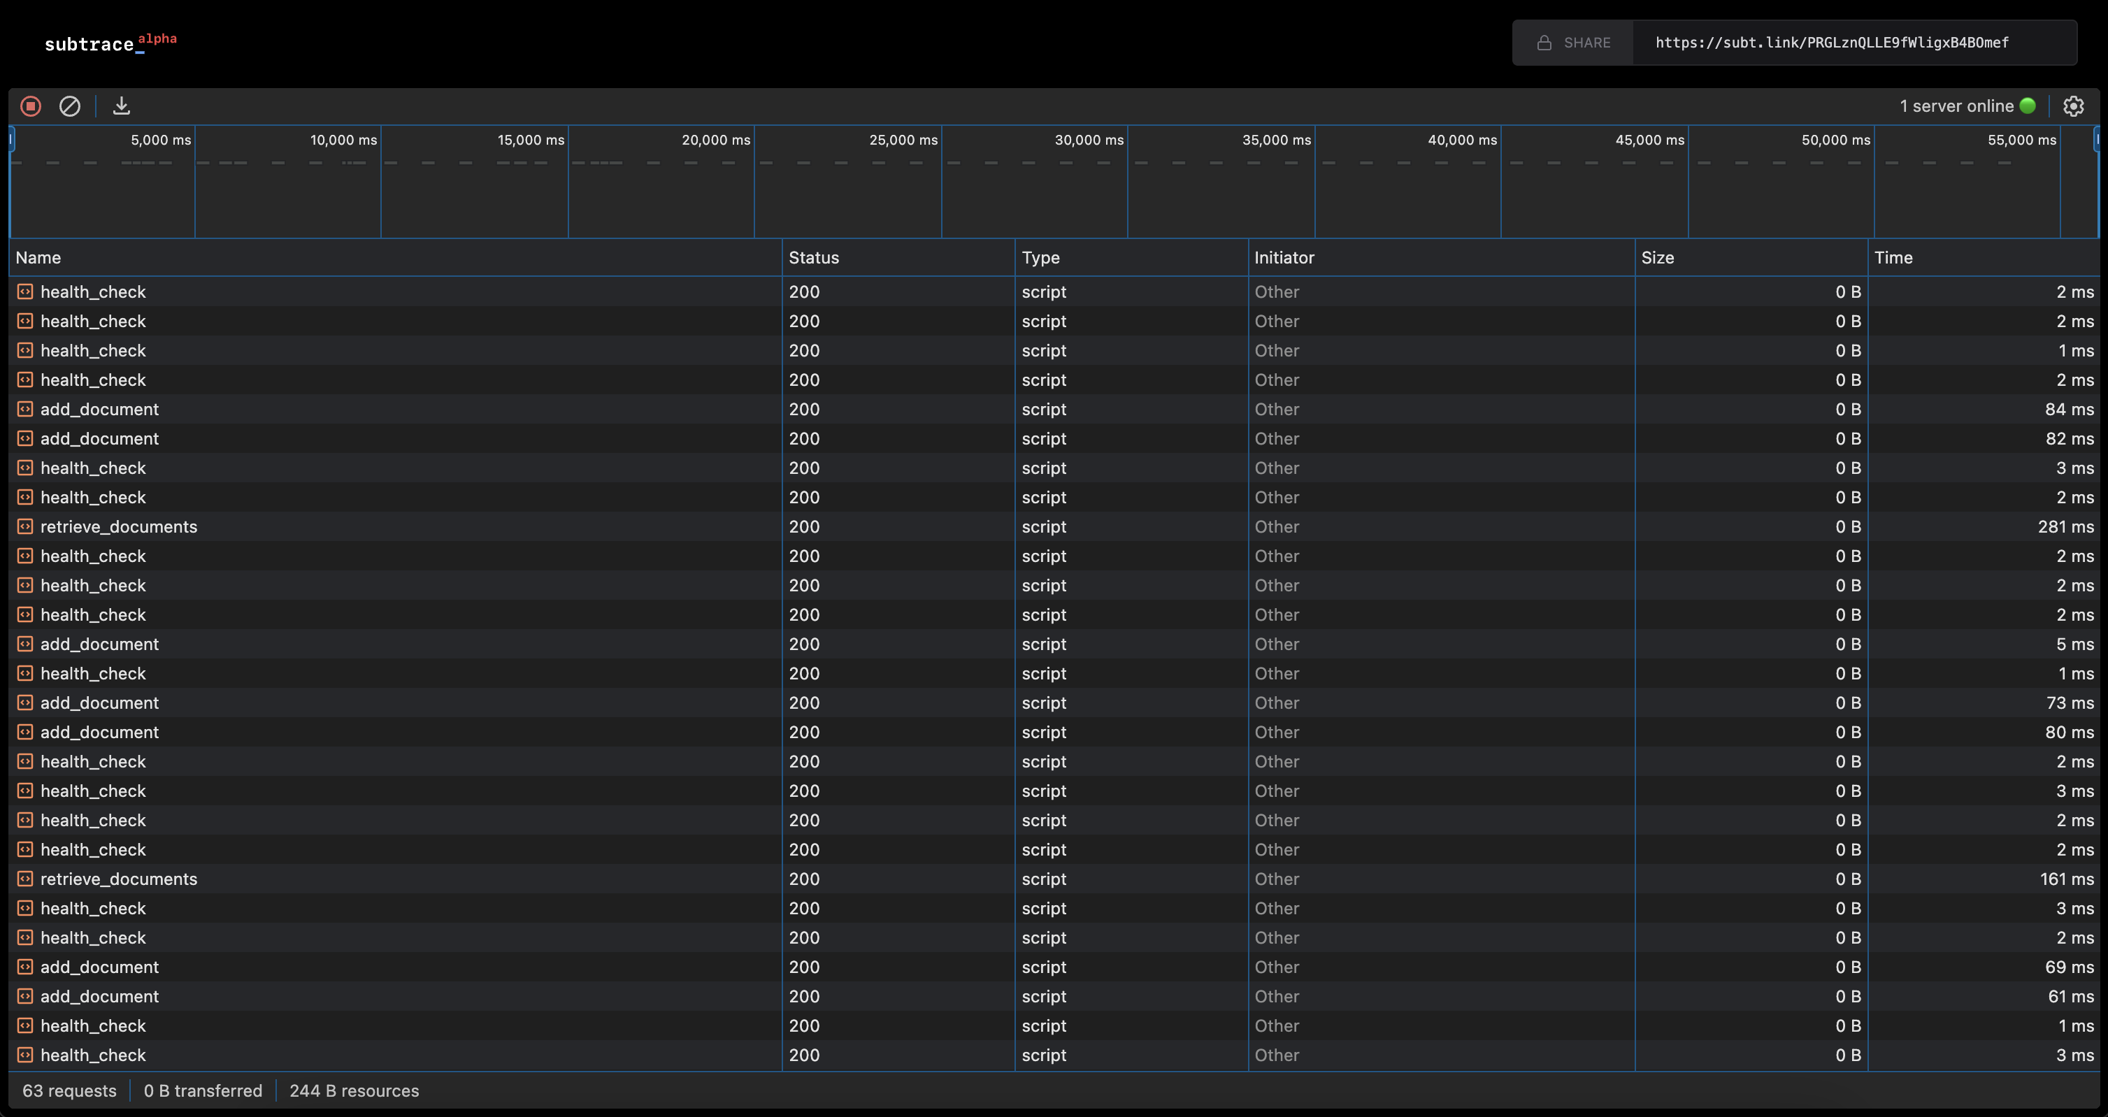Screen dimensions: 2108x1117
Task: Open the add_document request taking 61 ms
Action: click(1054, 997)
